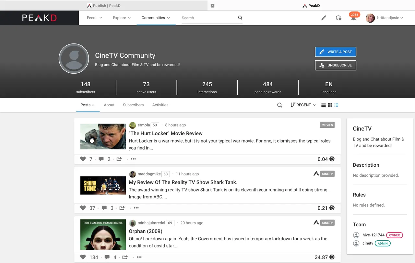Screen dimensions: 415x263
Task: Switch to the grid view icon
Action: click(x=330, y=105)
